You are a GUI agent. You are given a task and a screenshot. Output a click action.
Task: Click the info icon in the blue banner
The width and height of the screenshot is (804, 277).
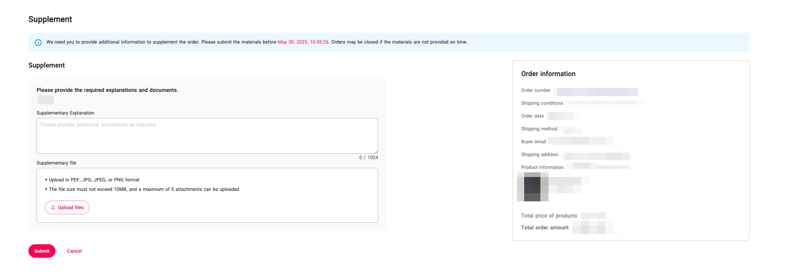point(38,43)
